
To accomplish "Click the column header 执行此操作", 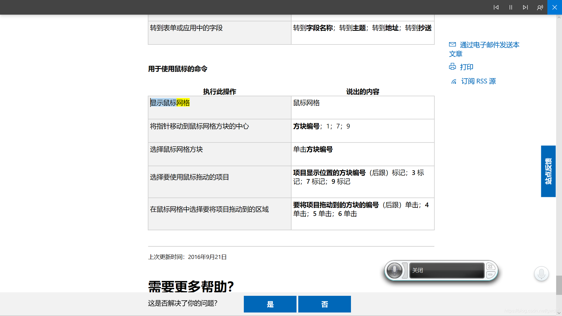I will click(x=220, y=92).
